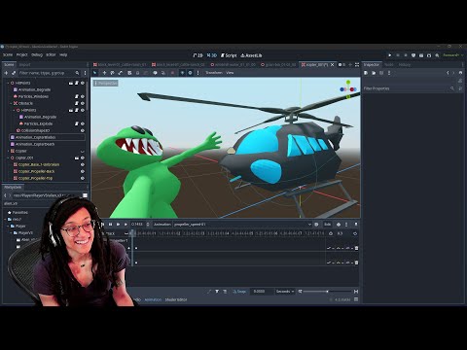Click the stop running project icon
Screen dimensions: 467x350
[x=406, y=55]
